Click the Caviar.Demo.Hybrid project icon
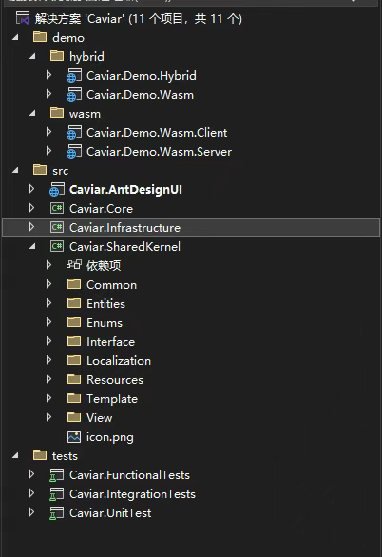This screenshot has height=557, width=382. point(74,75)
